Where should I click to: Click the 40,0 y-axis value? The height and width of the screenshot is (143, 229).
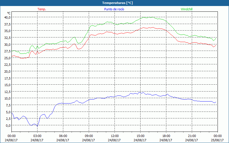pos(8,17)
